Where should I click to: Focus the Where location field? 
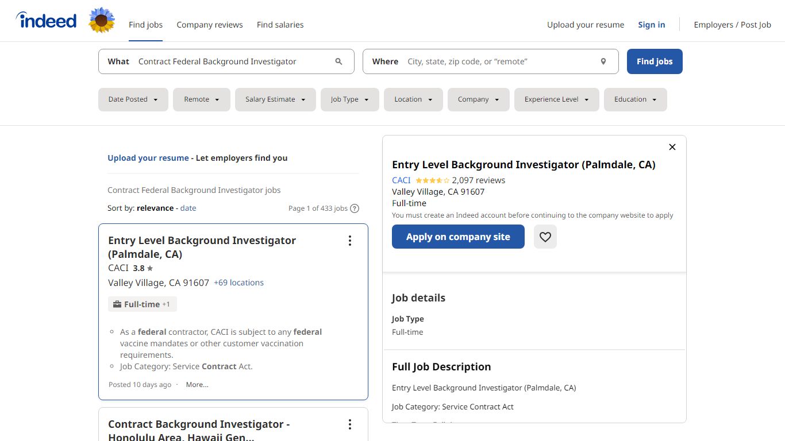coord(491,61)
